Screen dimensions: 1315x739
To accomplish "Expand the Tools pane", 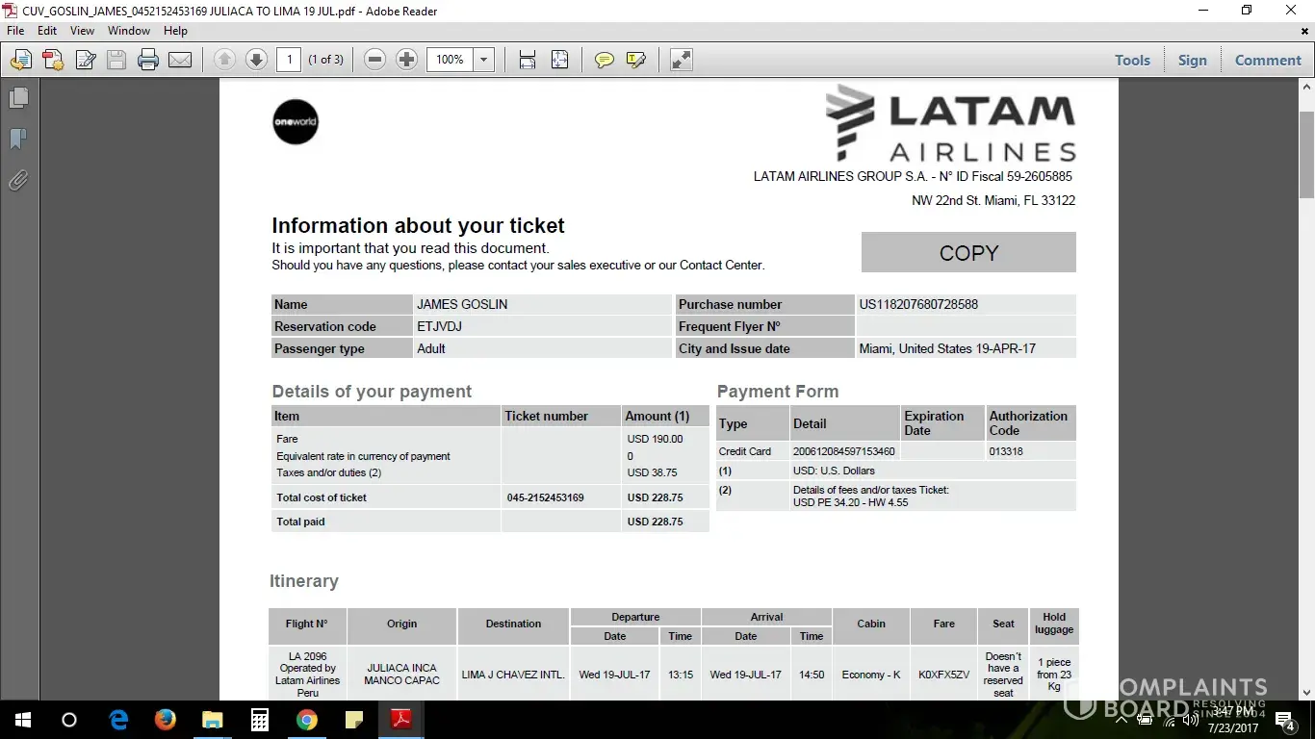I will coord(1132,60).
